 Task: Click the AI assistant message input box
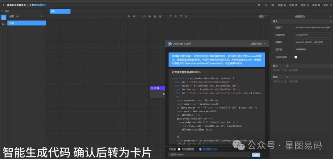[x=209, y=155]
